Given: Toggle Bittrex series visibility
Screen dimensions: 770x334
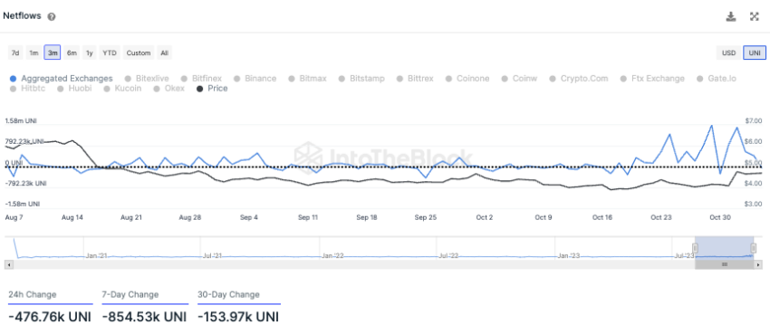Looking at the screenshot, I should click(x=415, y=79).
